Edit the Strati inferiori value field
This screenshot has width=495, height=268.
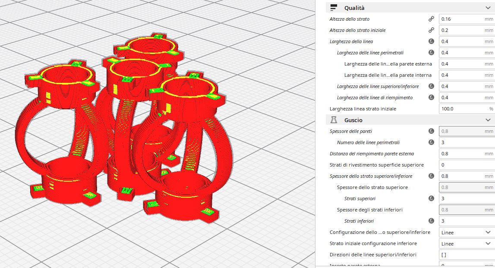(x=467, y=221)
